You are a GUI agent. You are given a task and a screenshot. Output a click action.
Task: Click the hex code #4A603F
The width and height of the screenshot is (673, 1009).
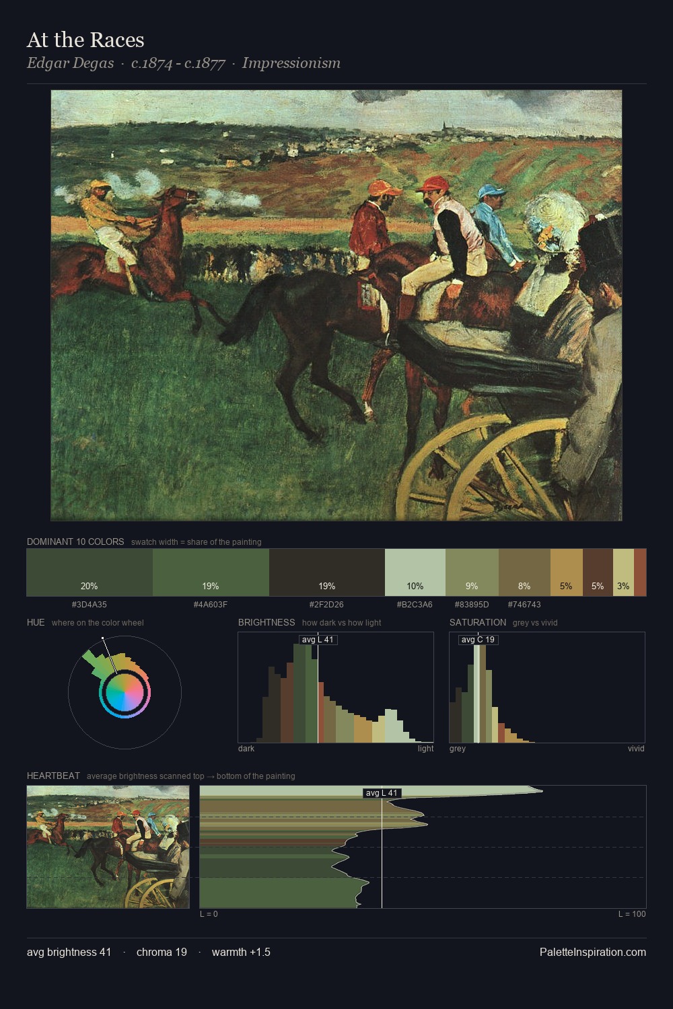211,605
